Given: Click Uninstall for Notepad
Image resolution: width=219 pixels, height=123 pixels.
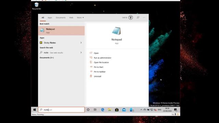Looking at the screenshot, I should pyautogui.click(x=98, y=77).
